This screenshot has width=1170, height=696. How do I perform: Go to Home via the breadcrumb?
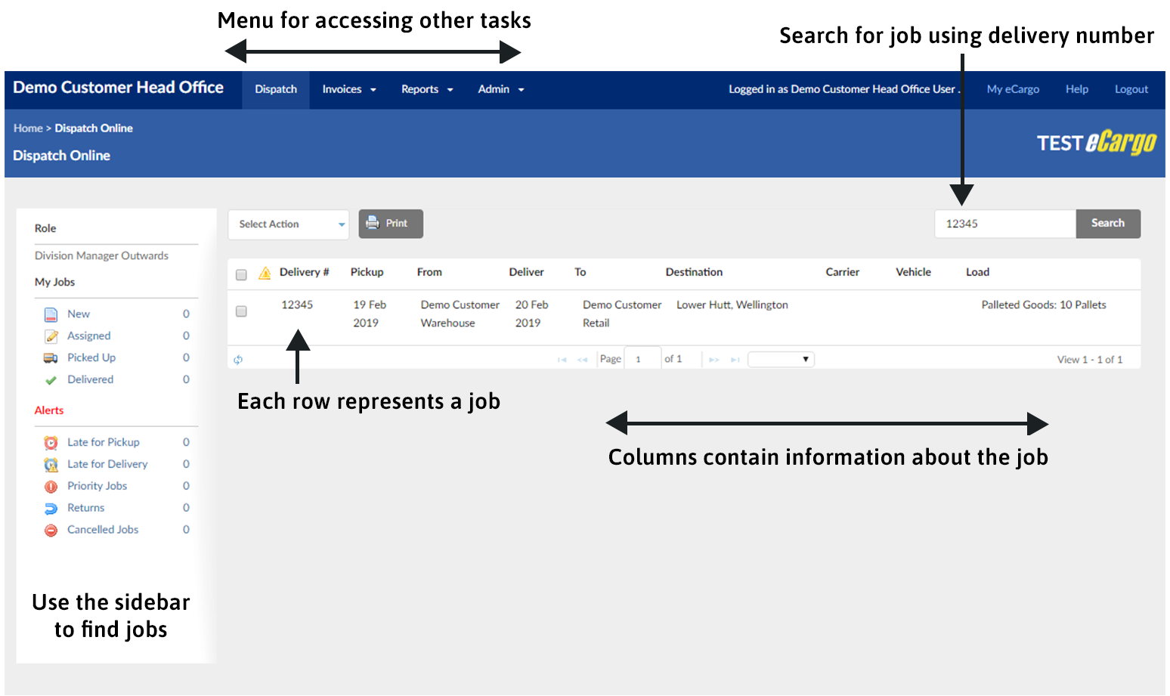pyautogui.click(x=28, y=128)
